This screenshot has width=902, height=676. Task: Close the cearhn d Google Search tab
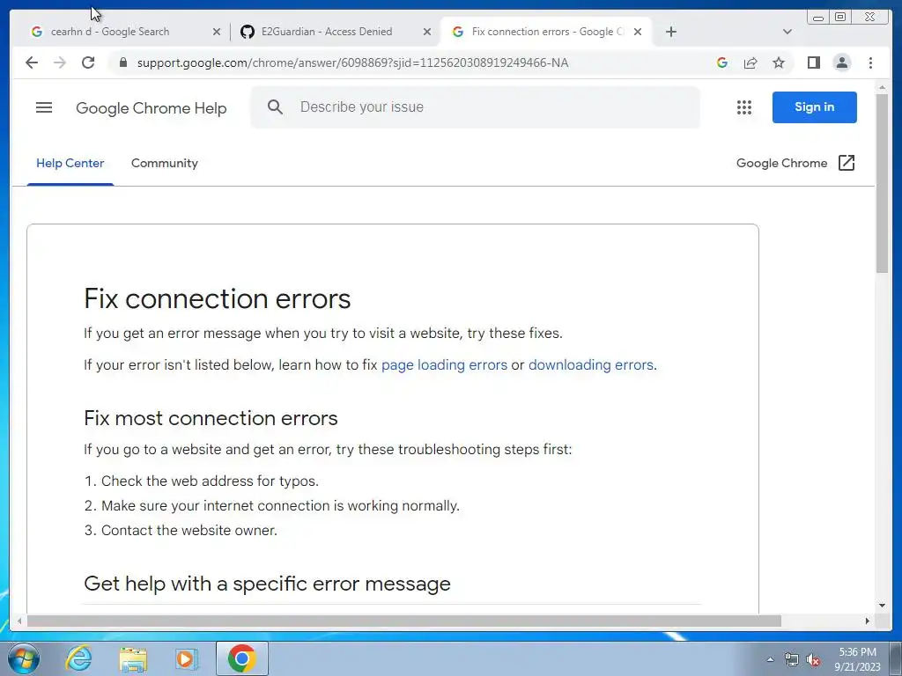217,32
